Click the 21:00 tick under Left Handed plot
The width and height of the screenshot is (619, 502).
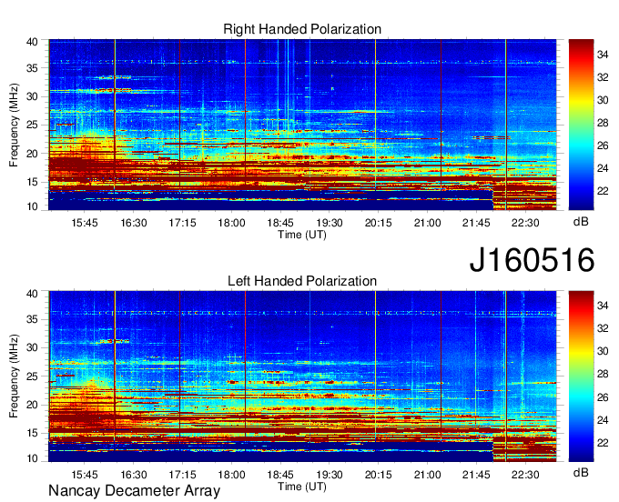427,474
